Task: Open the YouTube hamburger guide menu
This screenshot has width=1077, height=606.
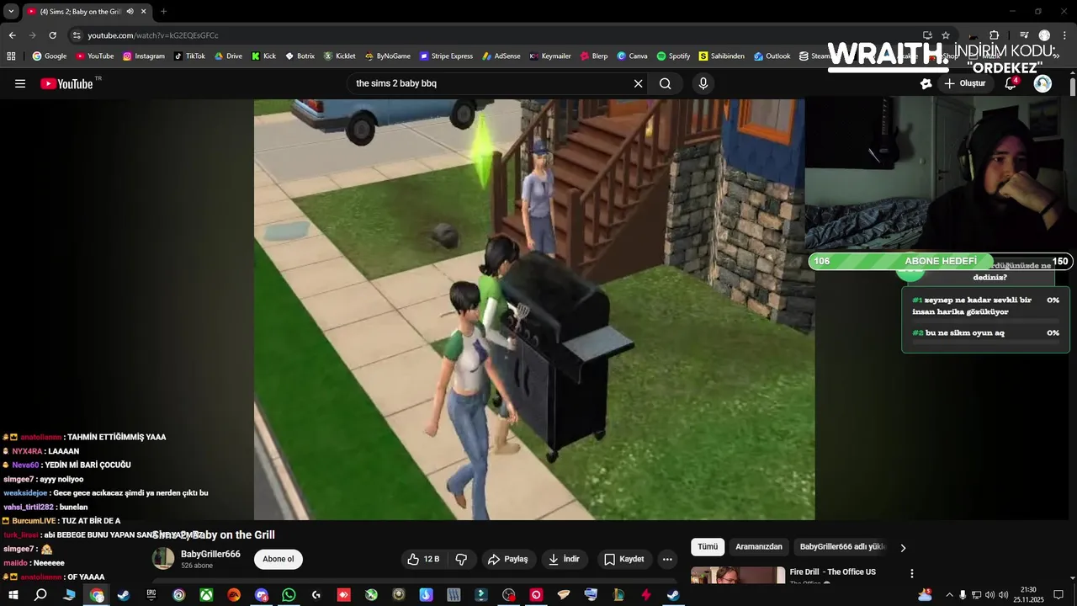Action: [x=20, y=83]
